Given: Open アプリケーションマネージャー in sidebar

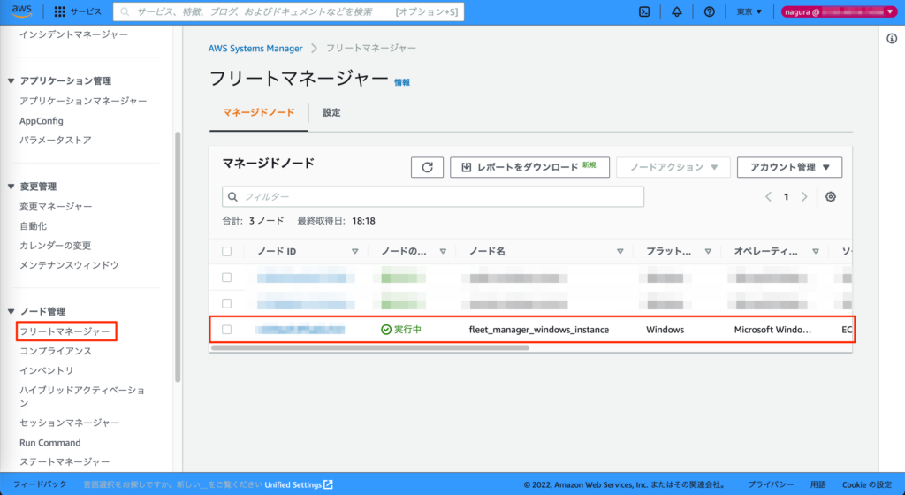Looking at the screenshot, I should point(83,101).
